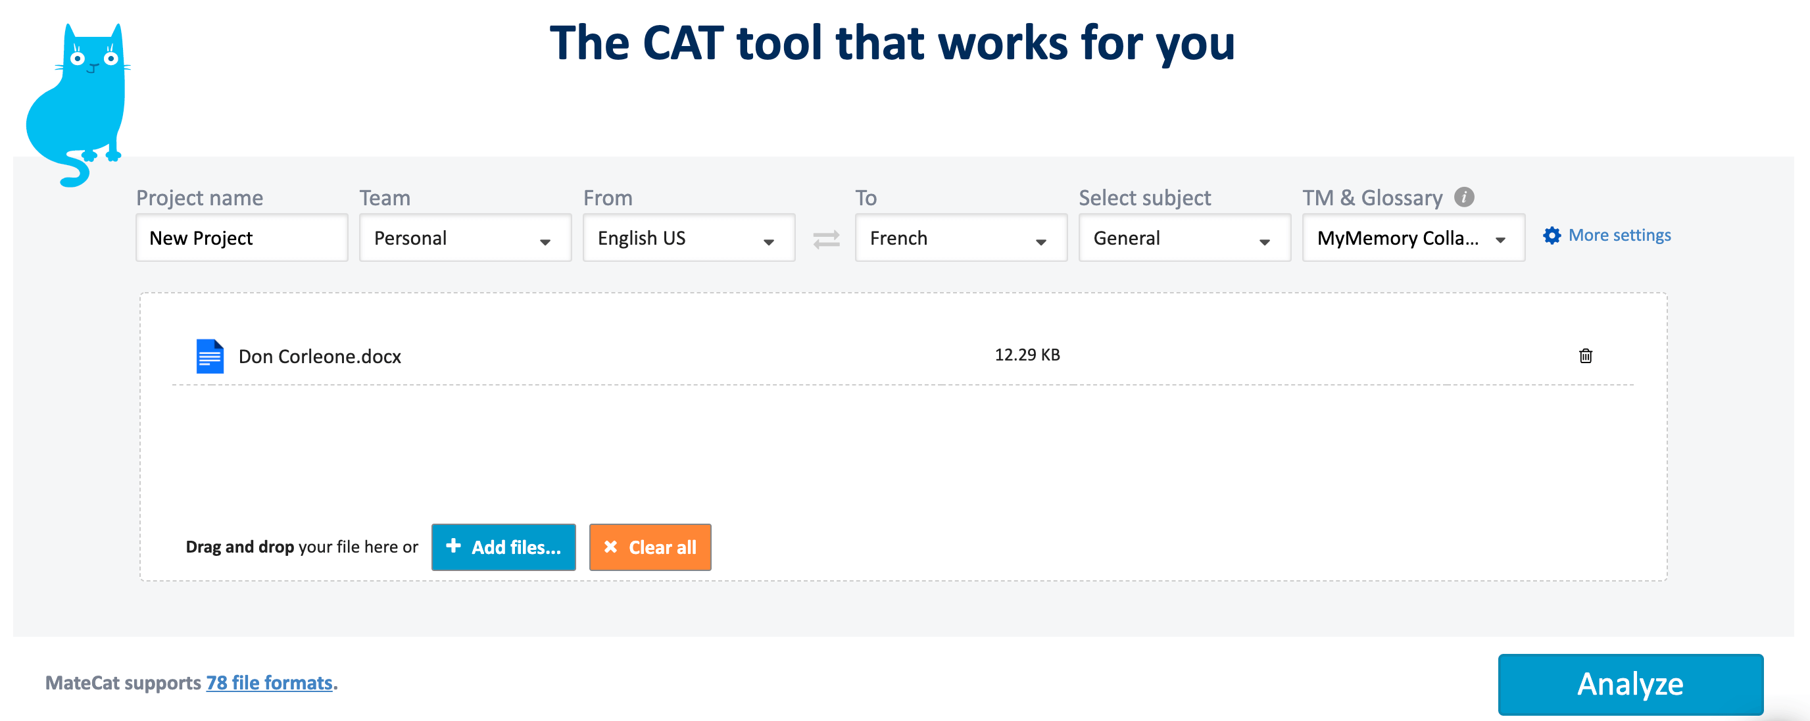Open the 78 file formats link
1810x721 pixels.
(x=269, y=682)
